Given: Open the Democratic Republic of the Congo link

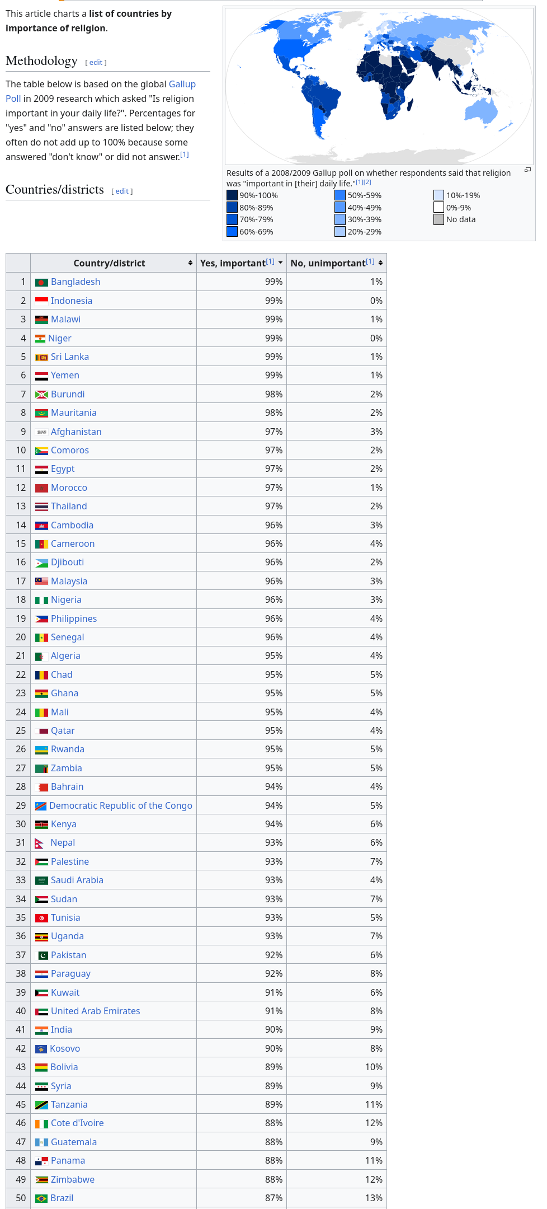Looking at the screenshot, I should (121, 805).
